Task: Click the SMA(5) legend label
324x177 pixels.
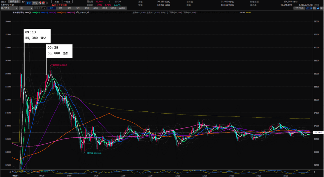Action: pos(28,13)
